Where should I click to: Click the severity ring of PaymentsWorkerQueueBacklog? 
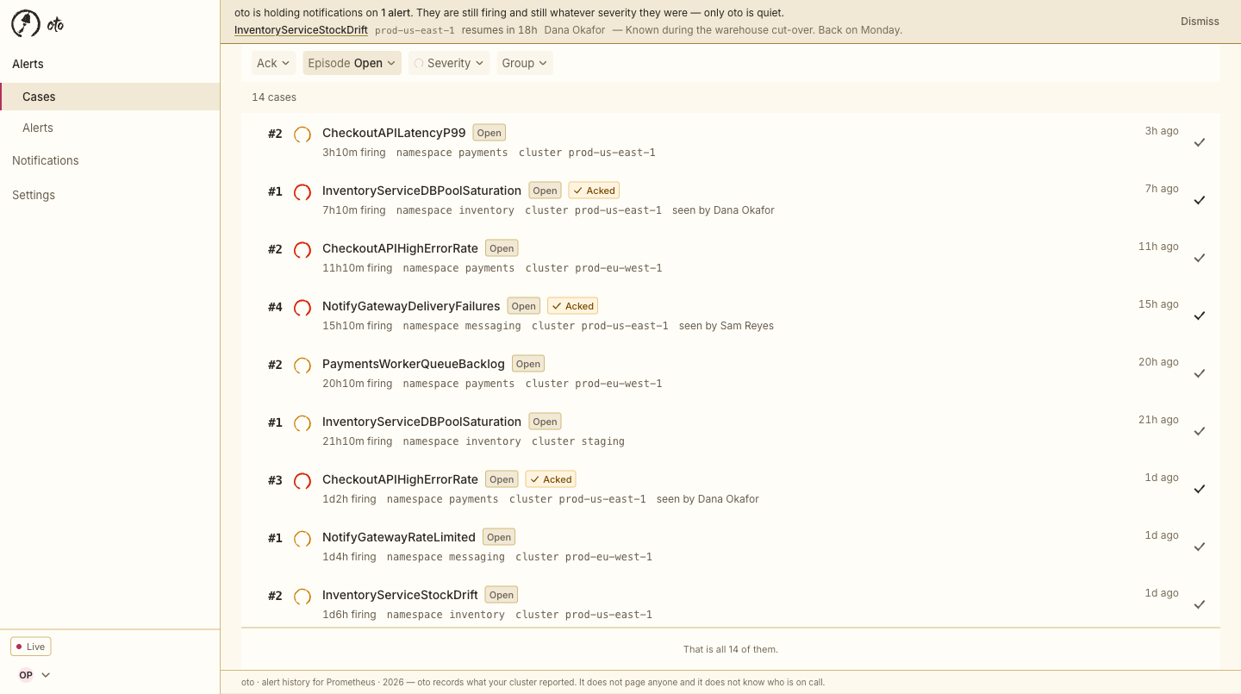302,366
